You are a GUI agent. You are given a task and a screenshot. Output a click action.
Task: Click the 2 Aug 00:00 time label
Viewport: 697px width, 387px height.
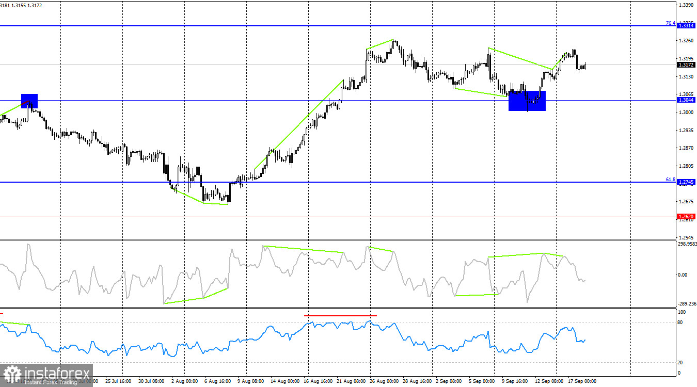pyautogui.click(x=183, y=381)
